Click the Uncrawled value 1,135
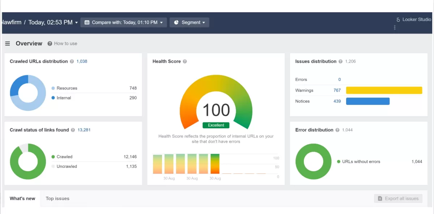 coord(131,166)
